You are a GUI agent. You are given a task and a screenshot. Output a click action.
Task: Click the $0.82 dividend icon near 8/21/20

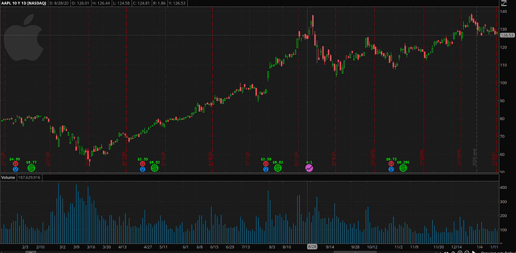(278, 168)
